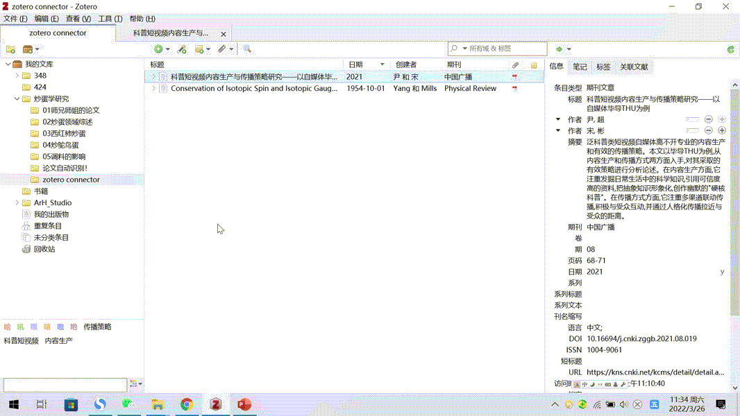Add a creator with plus after 宋, 彬
The width and height of the screenshot is (740, 416).
point(721,130)
